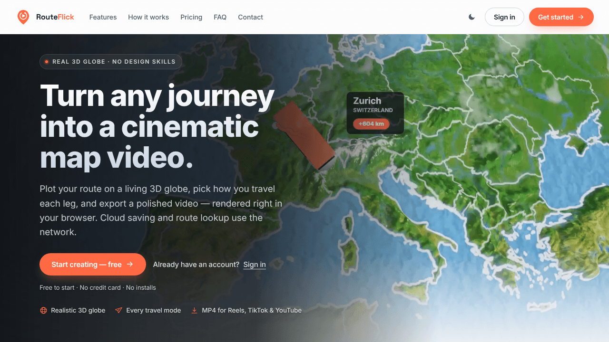The width and height of the screenshot is (609, 342).
Task: Open the Pricing nav link
Action: coord(191,17)
